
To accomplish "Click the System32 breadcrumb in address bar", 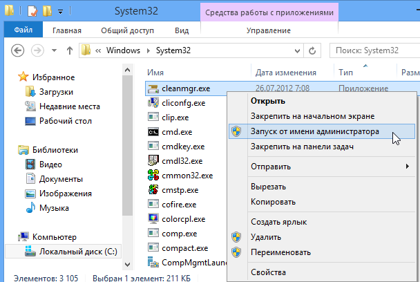I will [173, 50].
